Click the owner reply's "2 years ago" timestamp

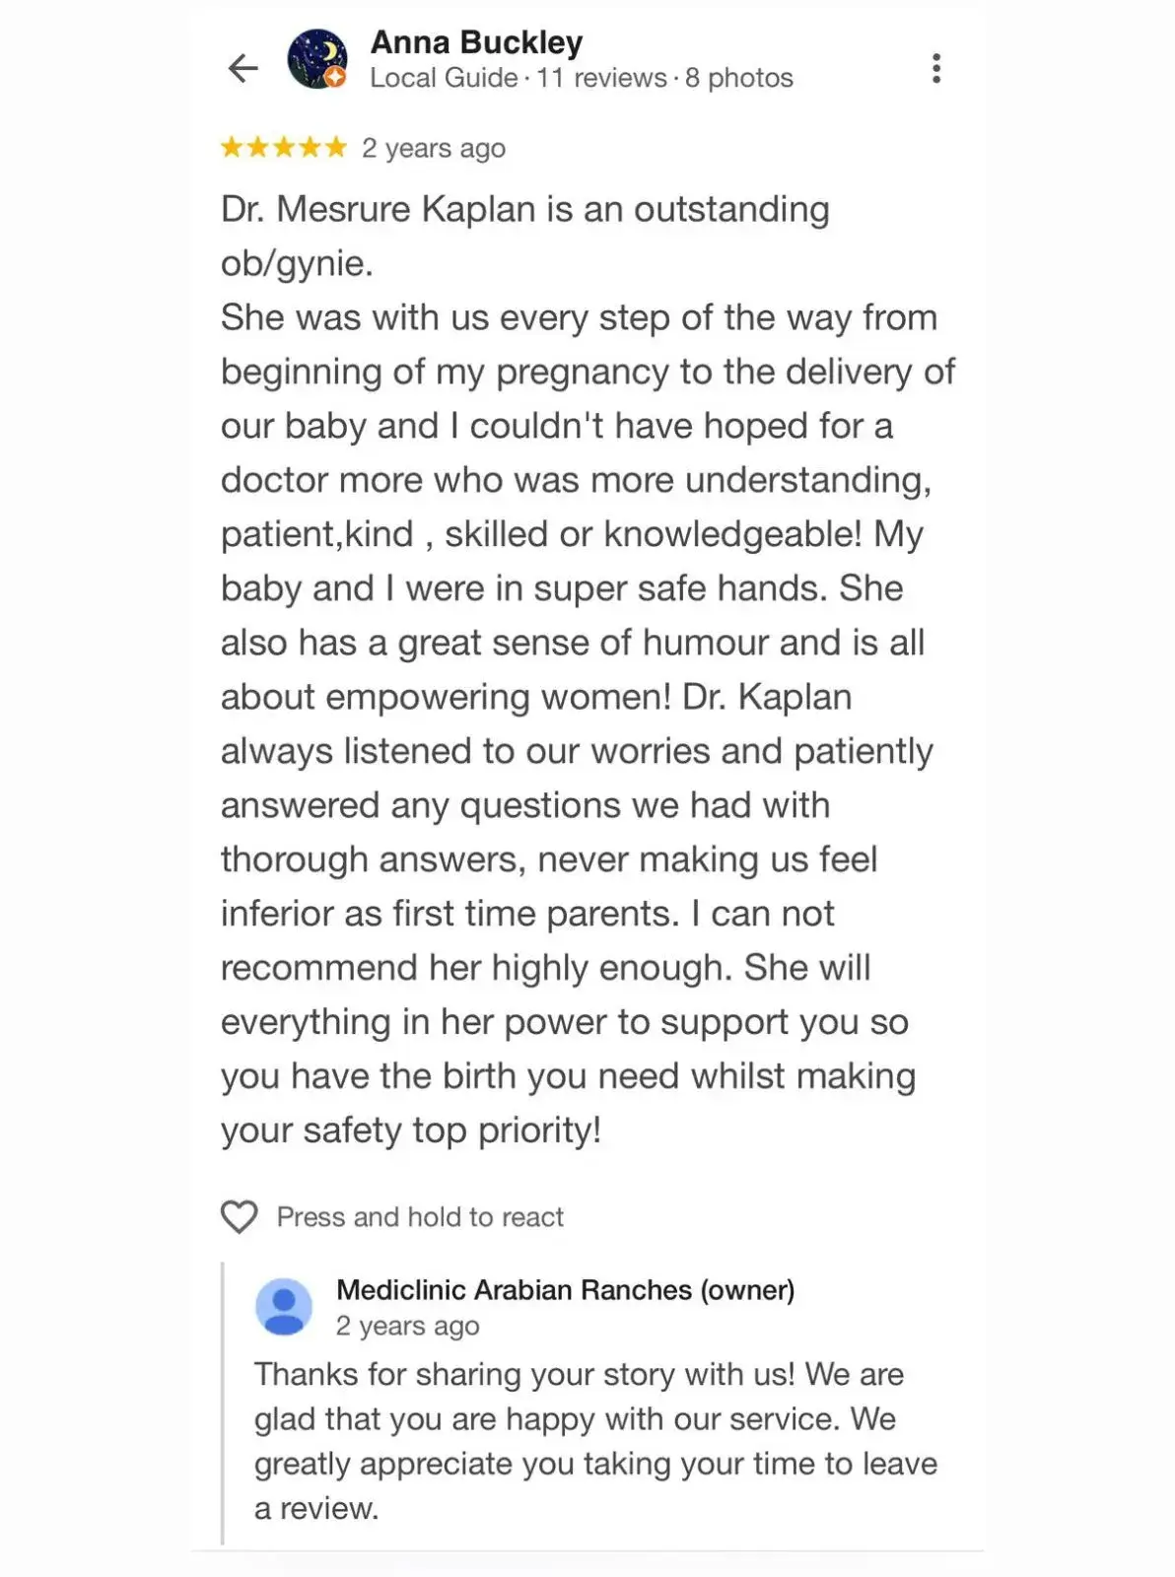(x=407, y=1327)
